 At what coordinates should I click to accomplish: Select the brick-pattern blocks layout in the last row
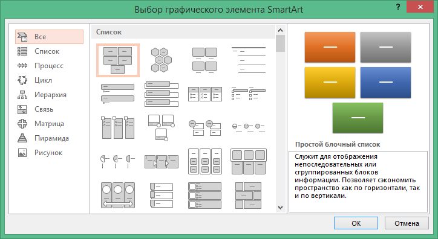[248, 196]
